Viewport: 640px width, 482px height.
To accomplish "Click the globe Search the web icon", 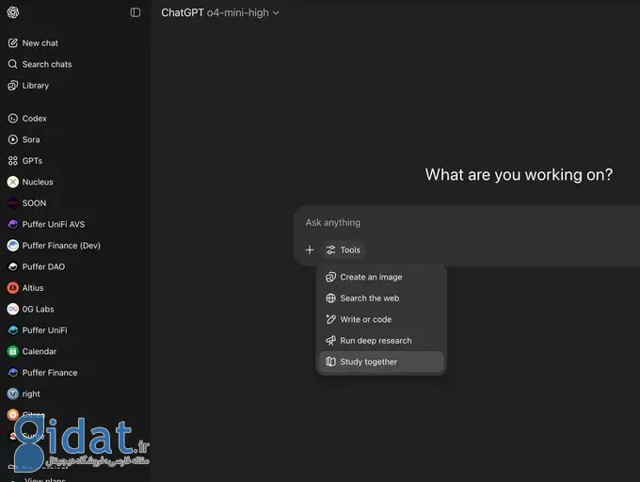I will click(330, 298).
